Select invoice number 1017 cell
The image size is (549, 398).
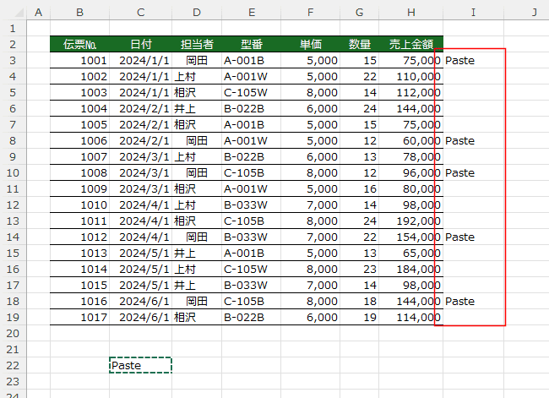coord(80,318)
